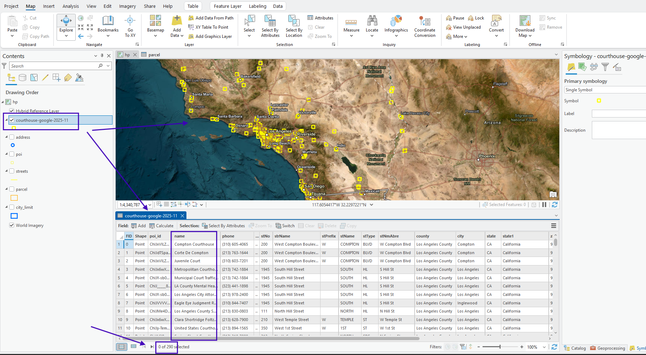The width and height of the screenshot is (646, 355).
Task: Pause map drawing in the status bar
Action: pos(544,205)
